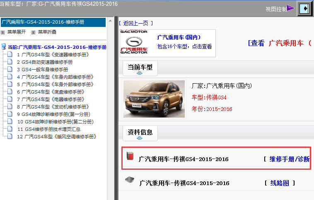Image resolution: width=314 pixels, height=200 pixels.
Task: Click the purple arrow next to 视图控制
Action: pyautogui.click(x=291, y=8)
